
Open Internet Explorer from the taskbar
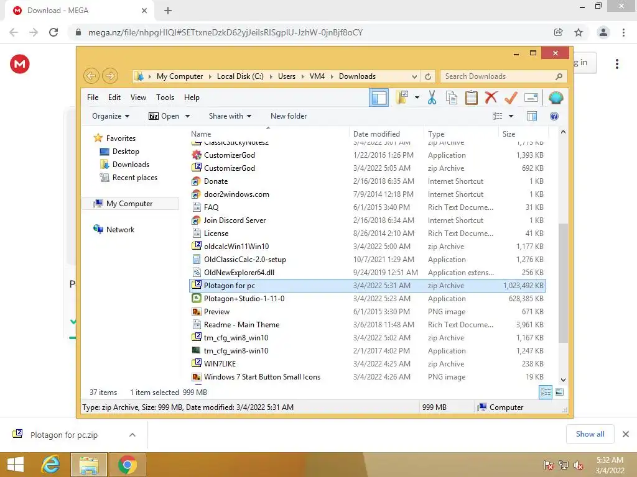[x=51, y=465]
